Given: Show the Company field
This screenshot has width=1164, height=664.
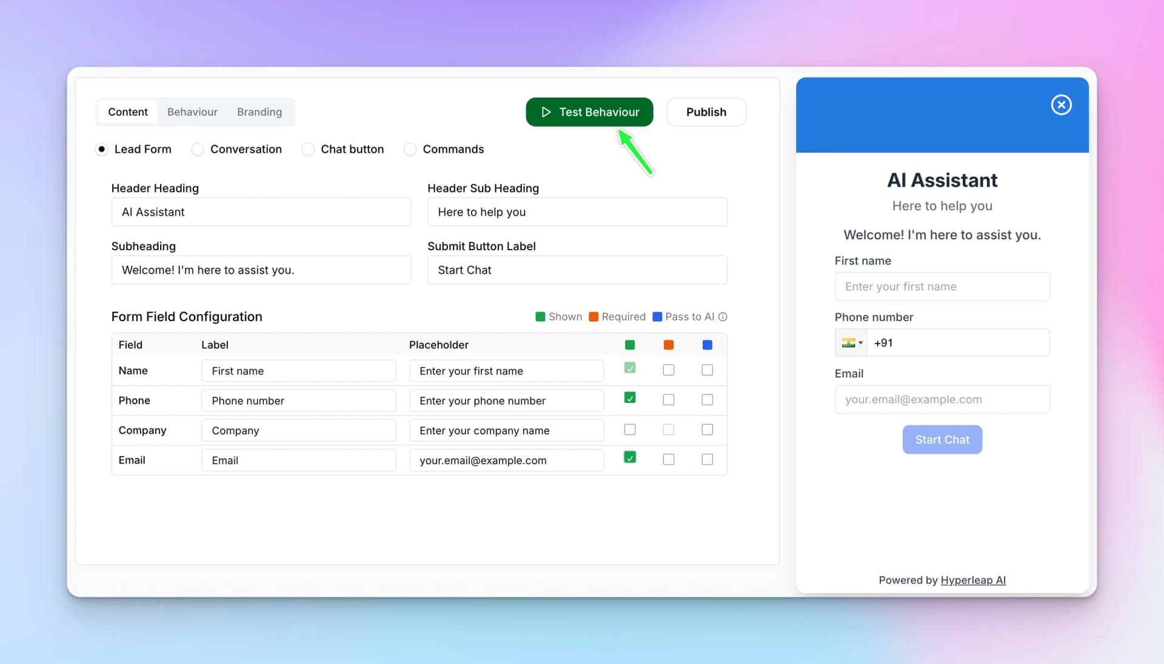Looking at the screenshot, I should 630,430.
